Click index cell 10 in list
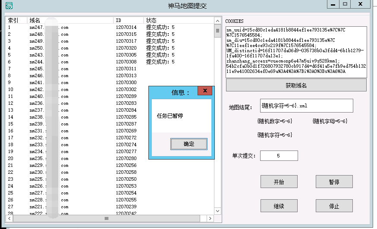Screen dimensions: 377x229 [x=11, y=89]
